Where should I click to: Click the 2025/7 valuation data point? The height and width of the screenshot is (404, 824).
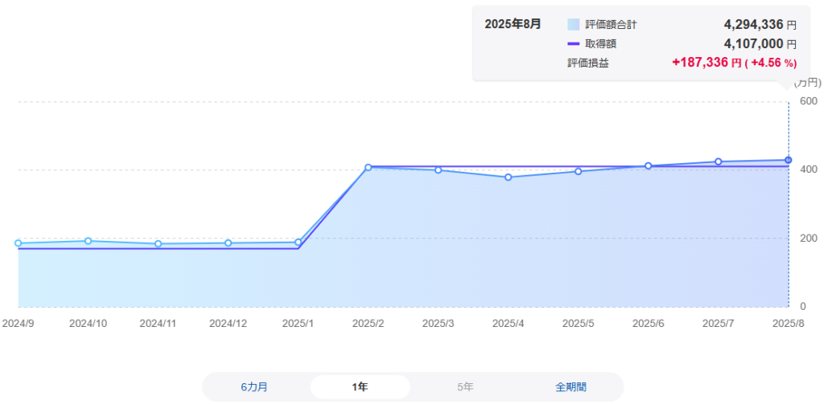click(x=718, y=162)
